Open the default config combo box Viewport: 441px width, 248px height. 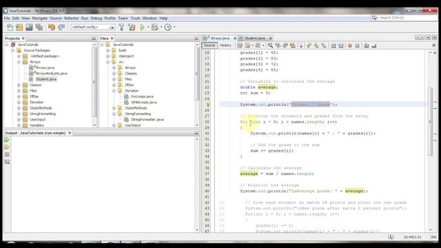[93, 28]
